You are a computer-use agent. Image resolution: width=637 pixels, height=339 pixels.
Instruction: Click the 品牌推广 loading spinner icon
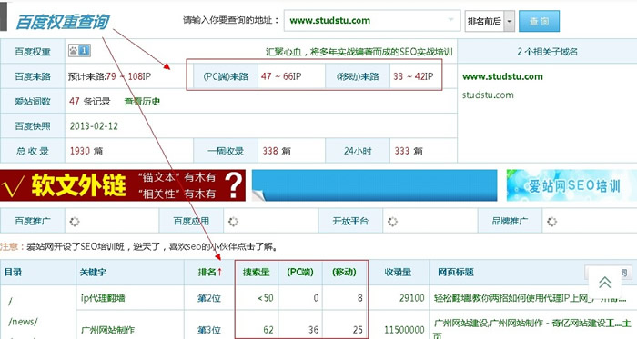551,222
